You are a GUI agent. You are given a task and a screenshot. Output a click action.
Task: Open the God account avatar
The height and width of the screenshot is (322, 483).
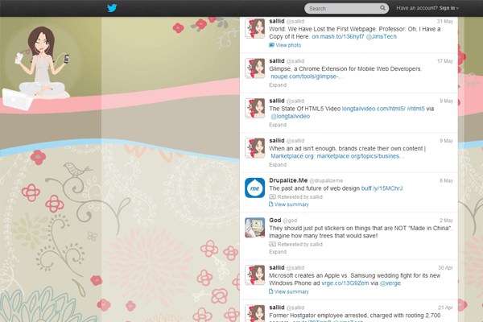(x=254, y=228)
